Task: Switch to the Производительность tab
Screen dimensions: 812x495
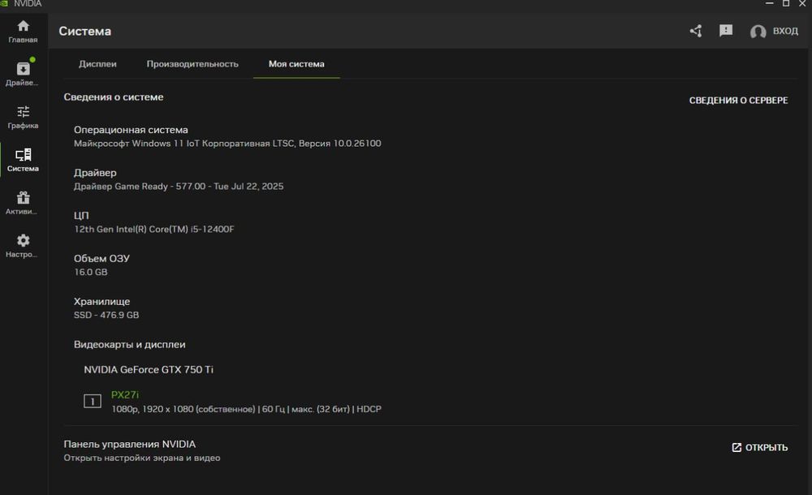Action: [x=192, y=64]
